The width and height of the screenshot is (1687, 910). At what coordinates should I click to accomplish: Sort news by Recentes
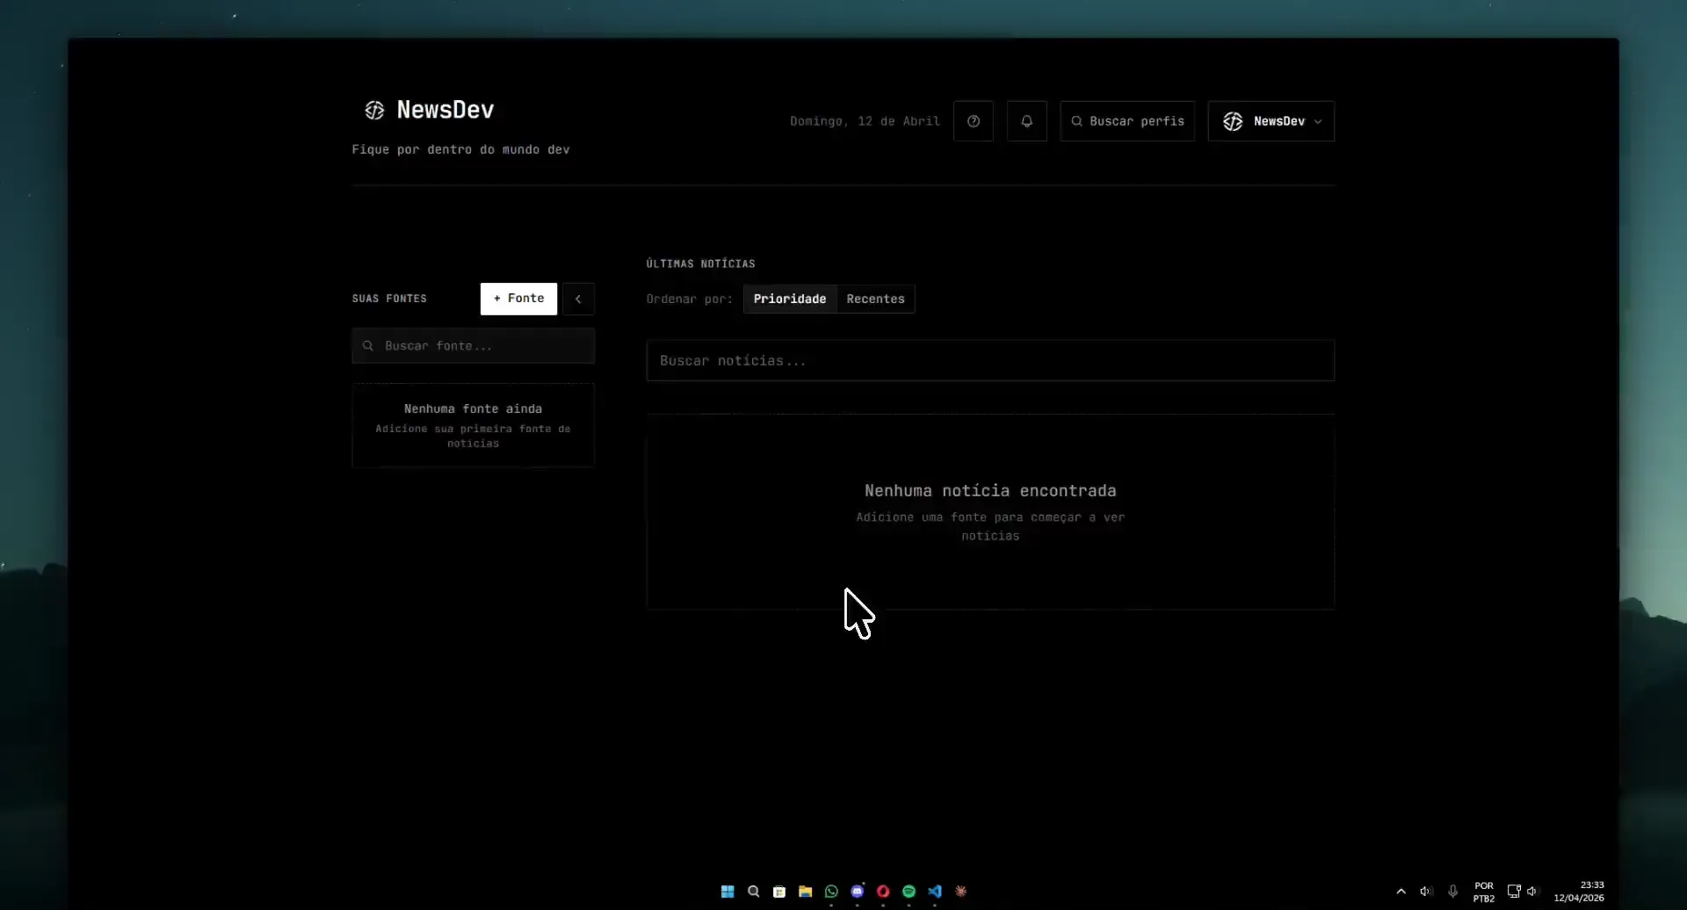[x=875, y=299]
